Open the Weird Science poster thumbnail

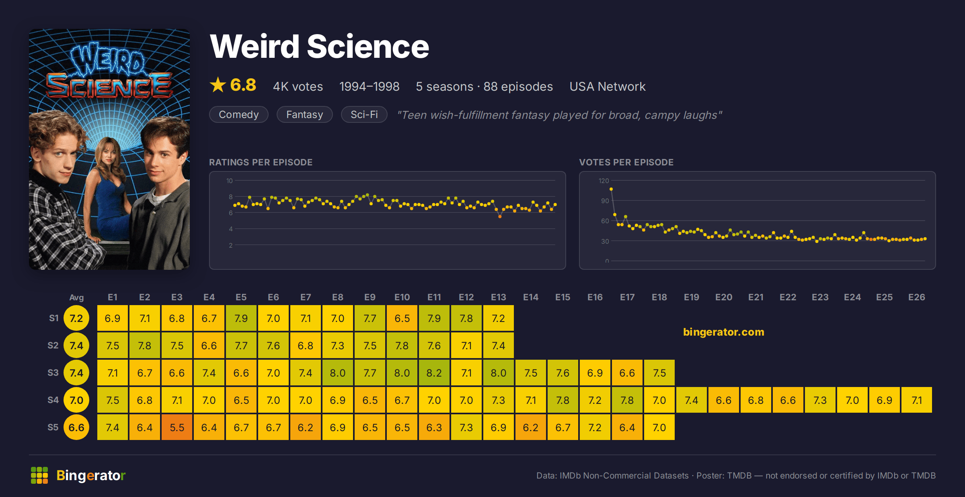pos(109,149)
